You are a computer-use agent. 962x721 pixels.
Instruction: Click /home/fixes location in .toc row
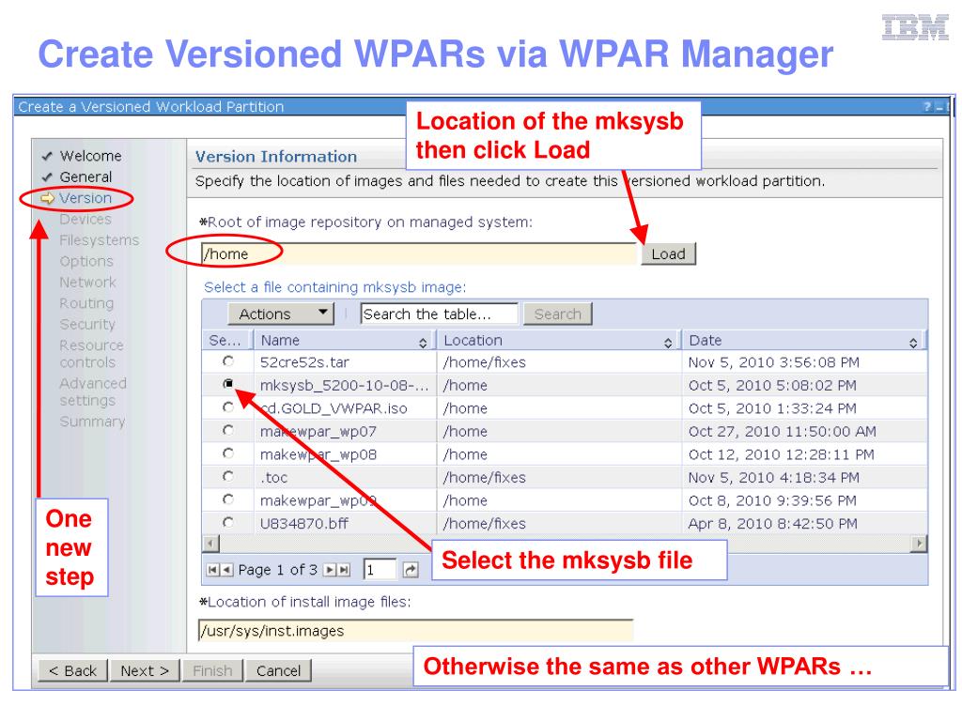tap(484, 478)
